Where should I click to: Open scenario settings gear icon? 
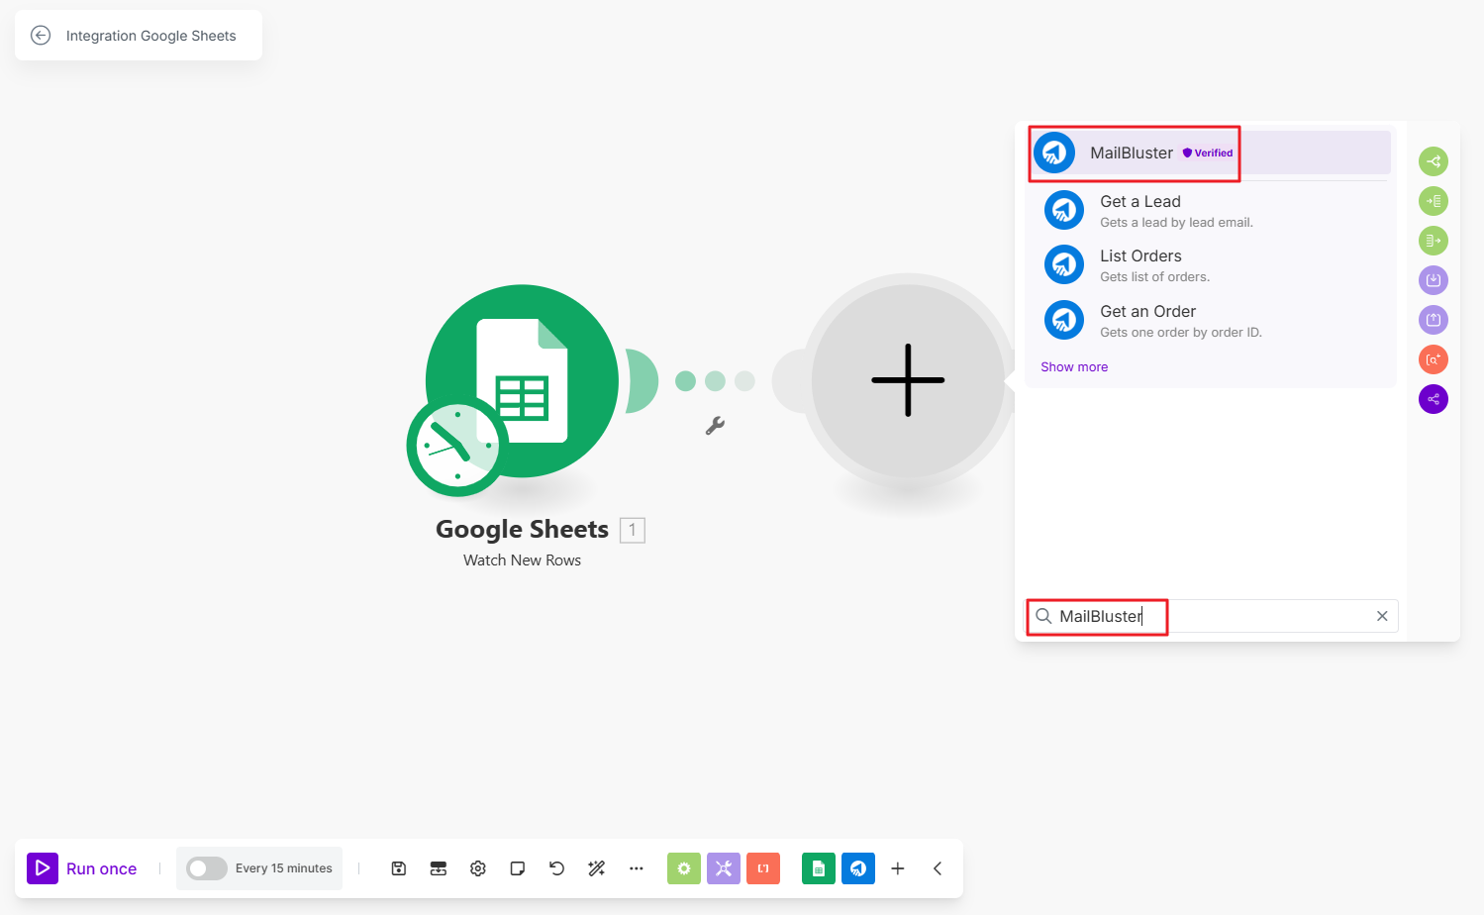click(478, 868)
